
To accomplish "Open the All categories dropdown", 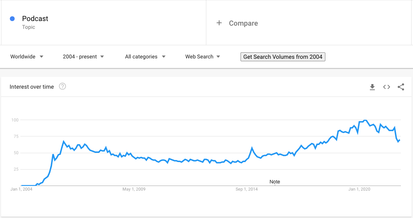I will [145, 57].
